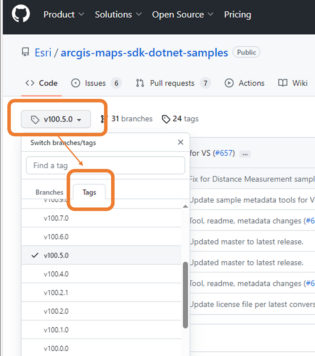315x356 pixels.
Task: Click the Pull requests icon
Action: [140, 83]
